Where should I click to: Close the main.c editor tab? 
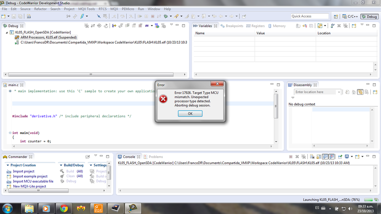point(22,85)
